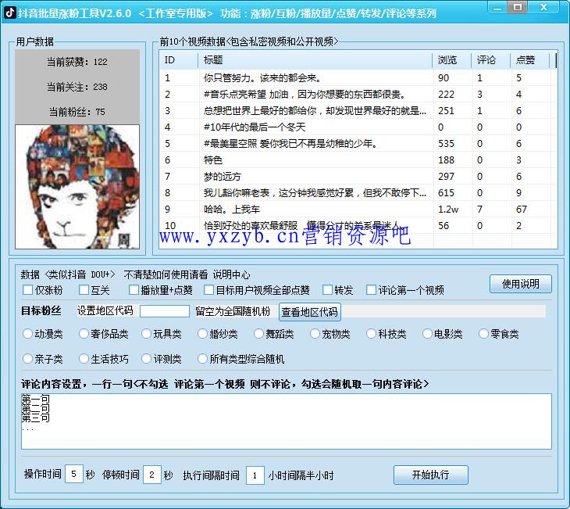Close the 抖音批量涨粉工具 window

(543, 7)
